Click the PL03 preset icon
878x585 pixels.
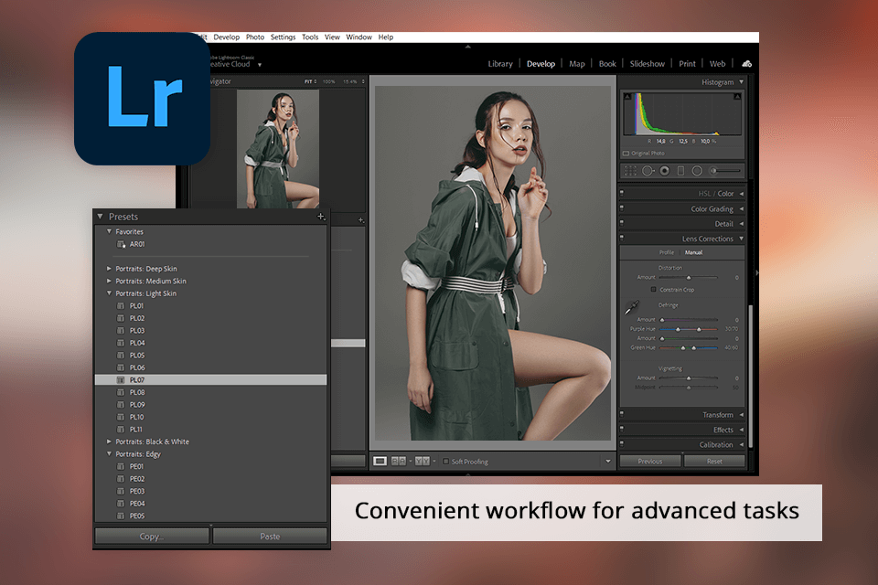(121, 331)
